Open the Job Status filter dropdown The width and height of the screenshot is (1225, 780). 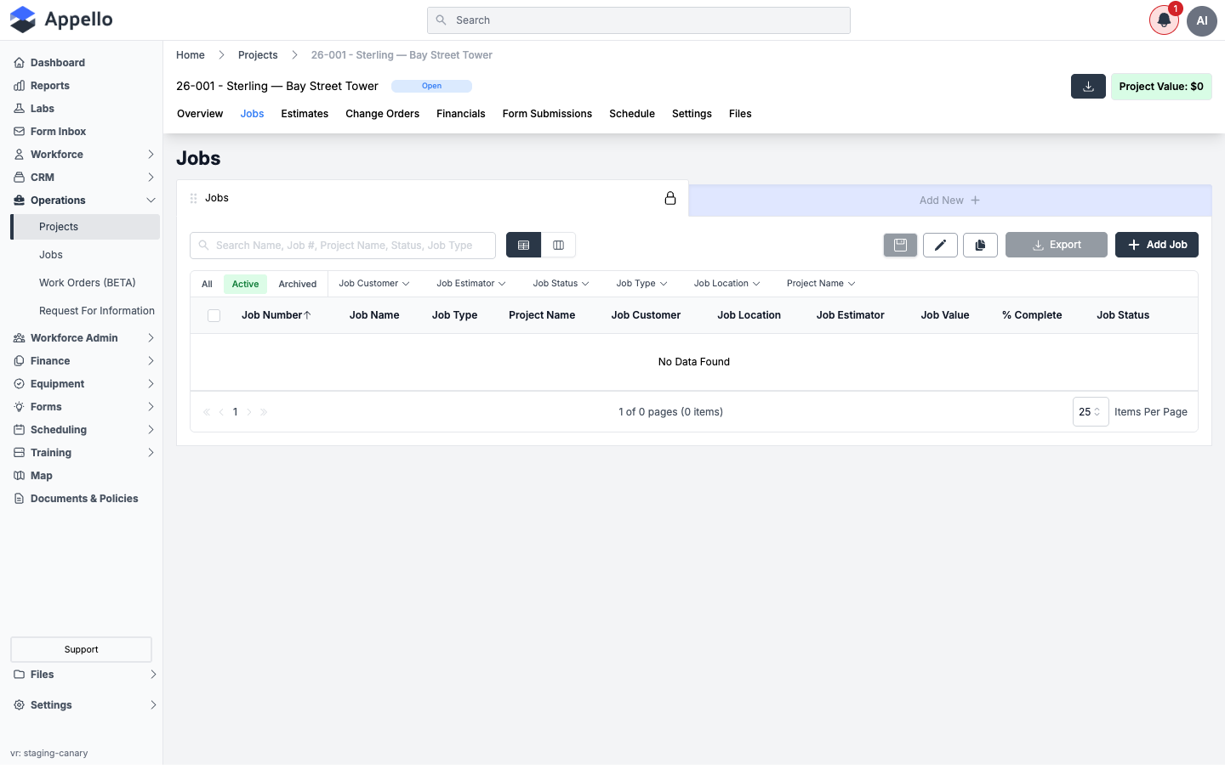point(561,284)
